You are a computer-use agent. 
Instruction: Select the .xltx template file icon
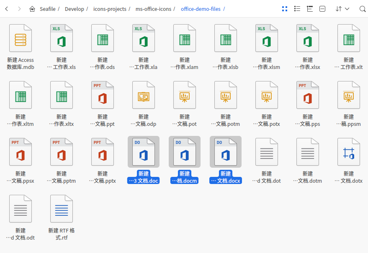coord(62,95)
